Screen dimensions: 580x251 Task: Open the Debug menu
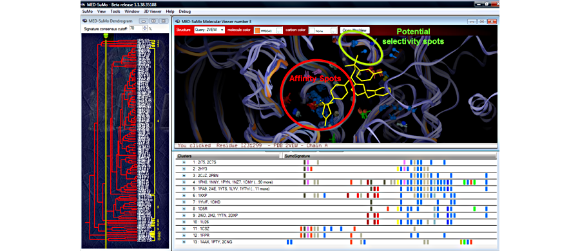pyautogui.click(x=185, y=12)
